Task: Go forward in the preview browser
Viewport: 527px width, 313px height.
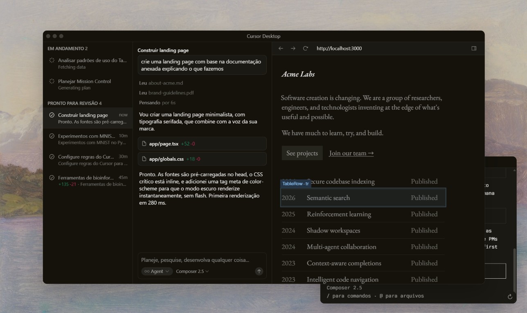Action: click(x=293, y=48)
